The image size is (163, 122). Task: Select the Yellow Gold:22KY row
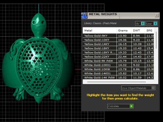pyautogui.click(x=118, y=57)
